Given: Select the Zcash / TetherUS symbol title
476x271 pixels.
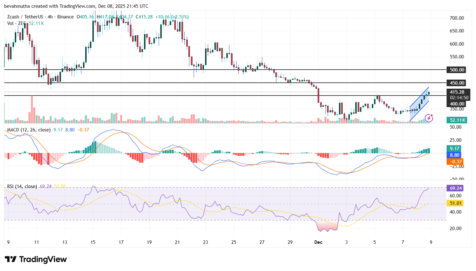Looking at the screenshot, I should [24, 17].
